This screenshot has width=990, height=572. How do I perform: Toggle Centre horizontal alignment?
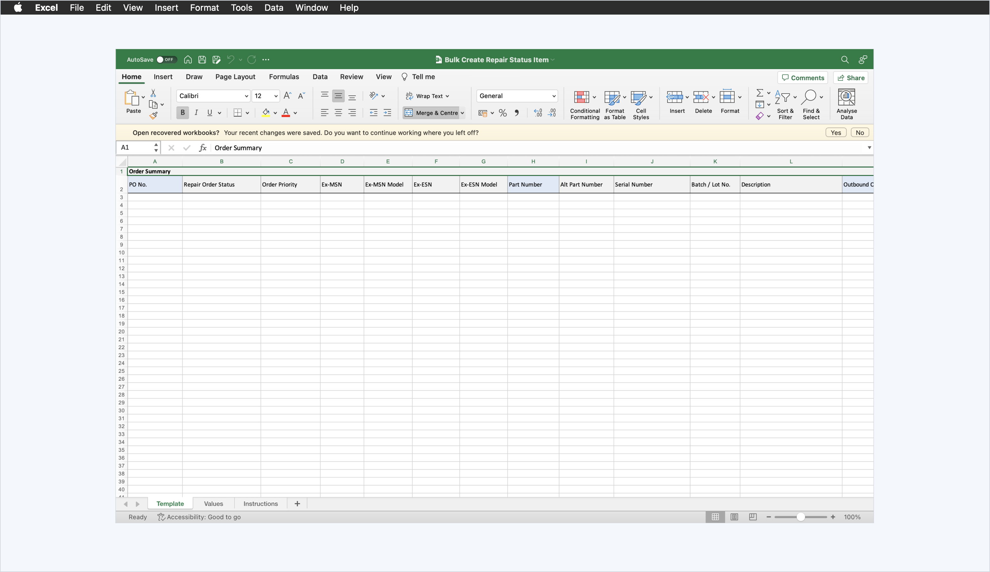pos(338,113)
